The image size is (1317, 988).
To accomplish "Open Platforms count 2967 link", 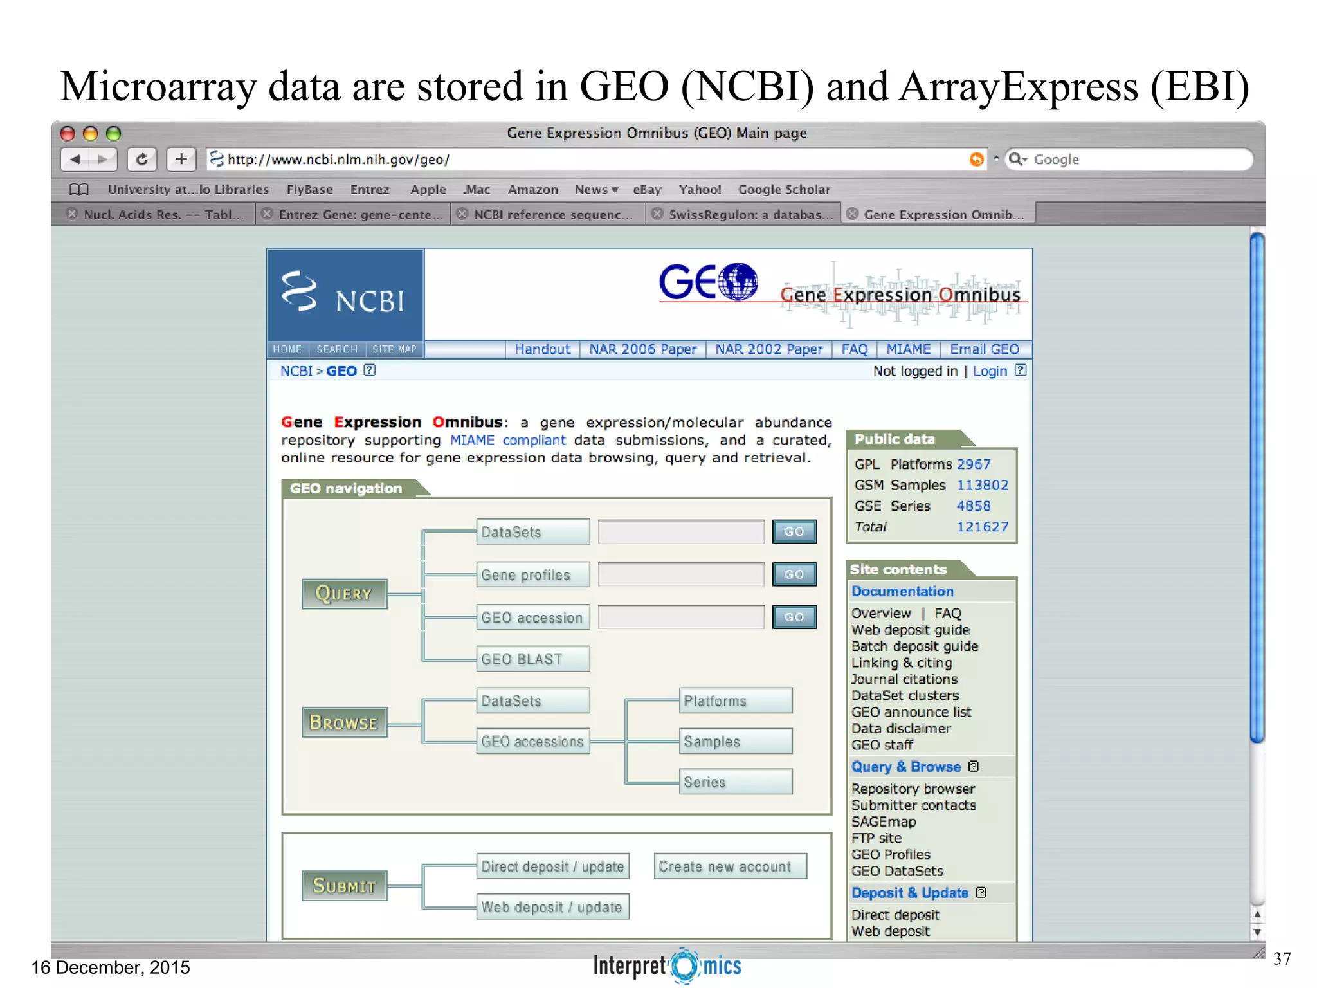I will coord(974,464).
